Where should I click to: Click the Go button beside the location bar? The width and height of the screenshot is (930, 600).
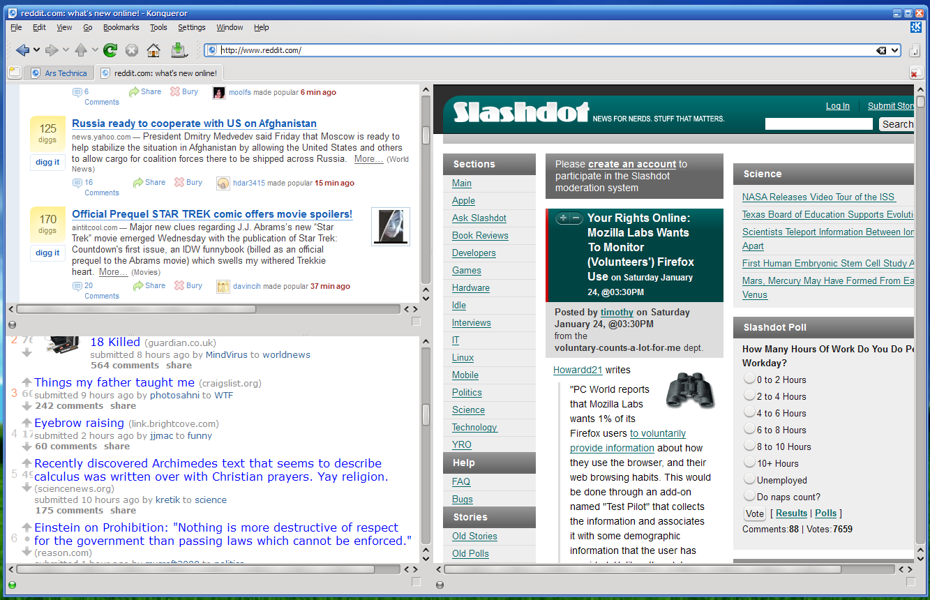(915, 50)
